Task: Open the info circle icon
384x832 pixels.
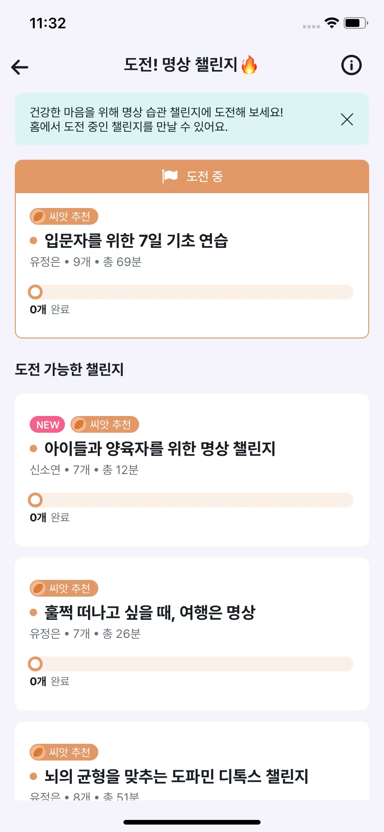Action: pos(351,65)
